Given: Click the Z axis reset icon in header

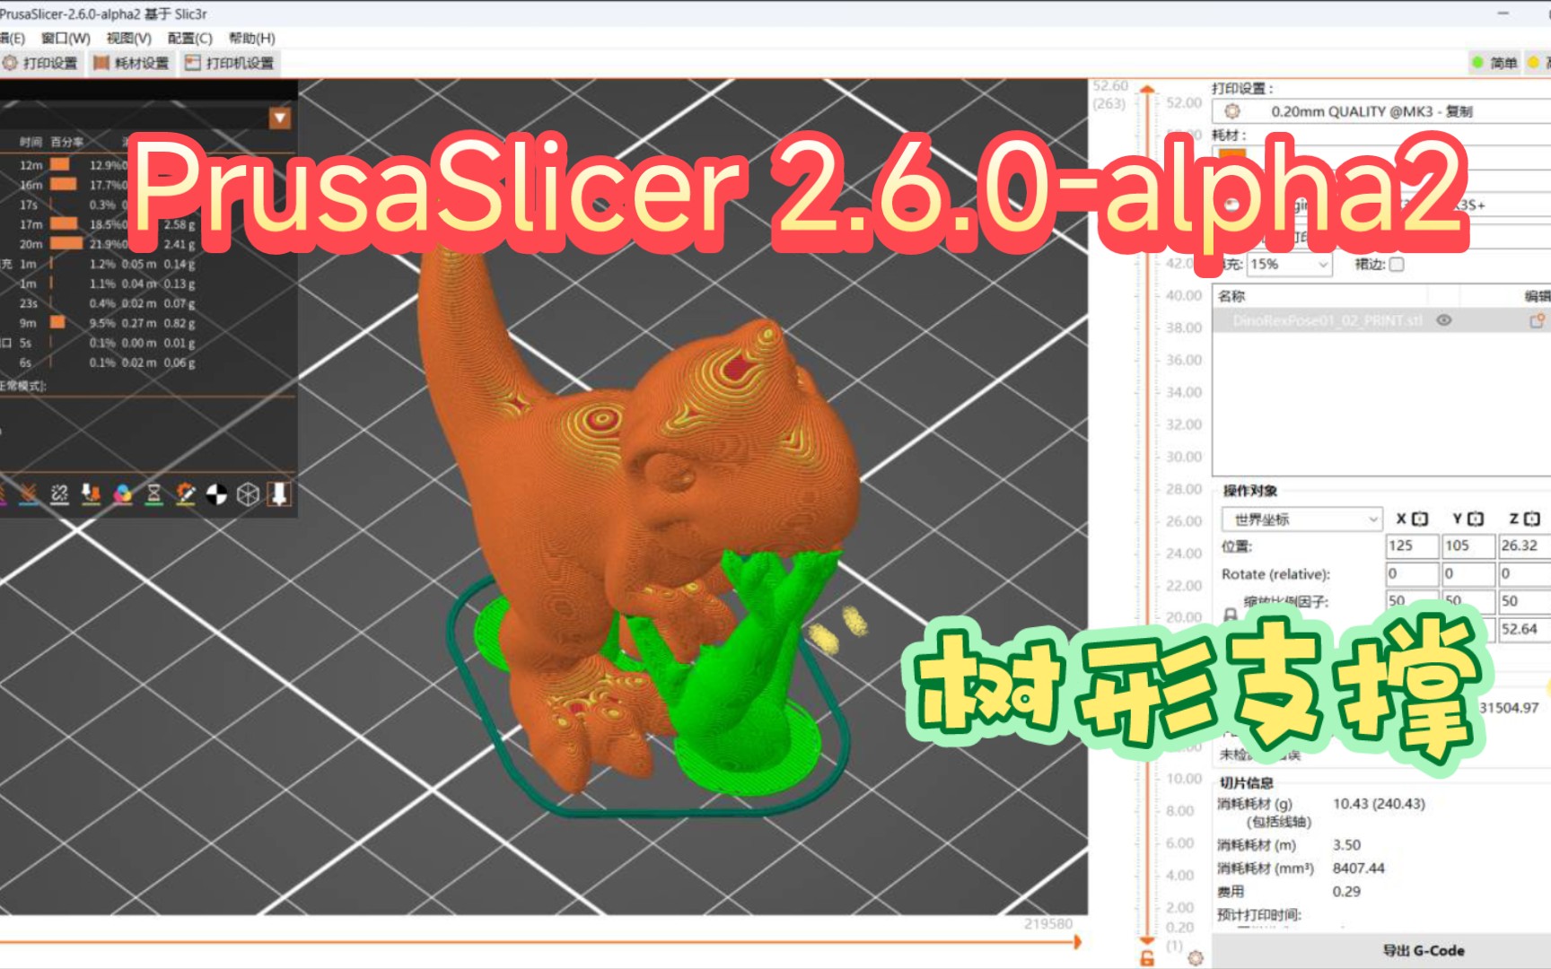Looking at the screenshot, I should click(1532, 519).
